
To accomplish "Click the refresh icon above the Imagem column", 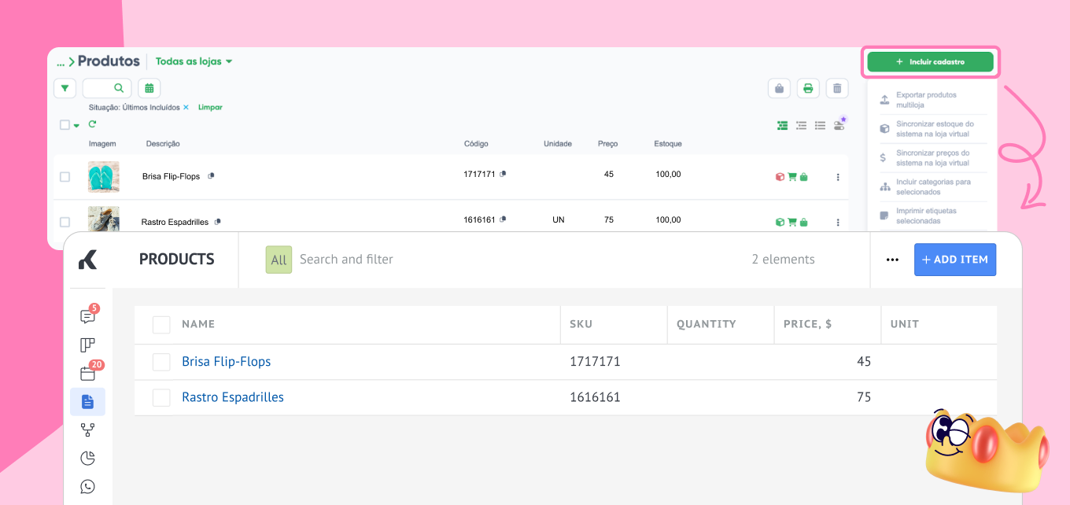I will coord(92,124).
